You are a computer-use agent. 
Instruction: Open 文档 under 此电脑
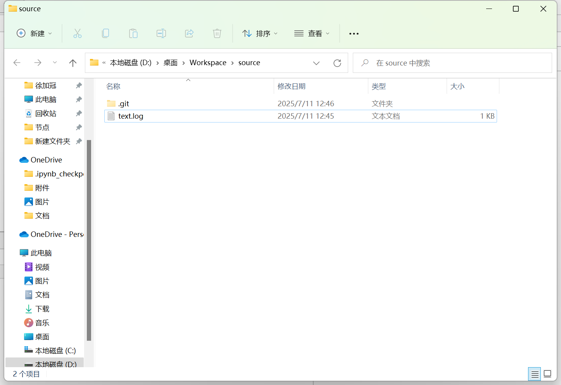click(42, 295)
